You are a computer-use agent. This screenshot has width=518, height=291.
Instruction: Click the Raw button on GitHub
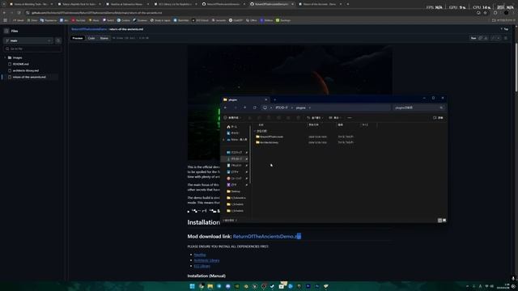pyautogui.click(x=473, y=38)
